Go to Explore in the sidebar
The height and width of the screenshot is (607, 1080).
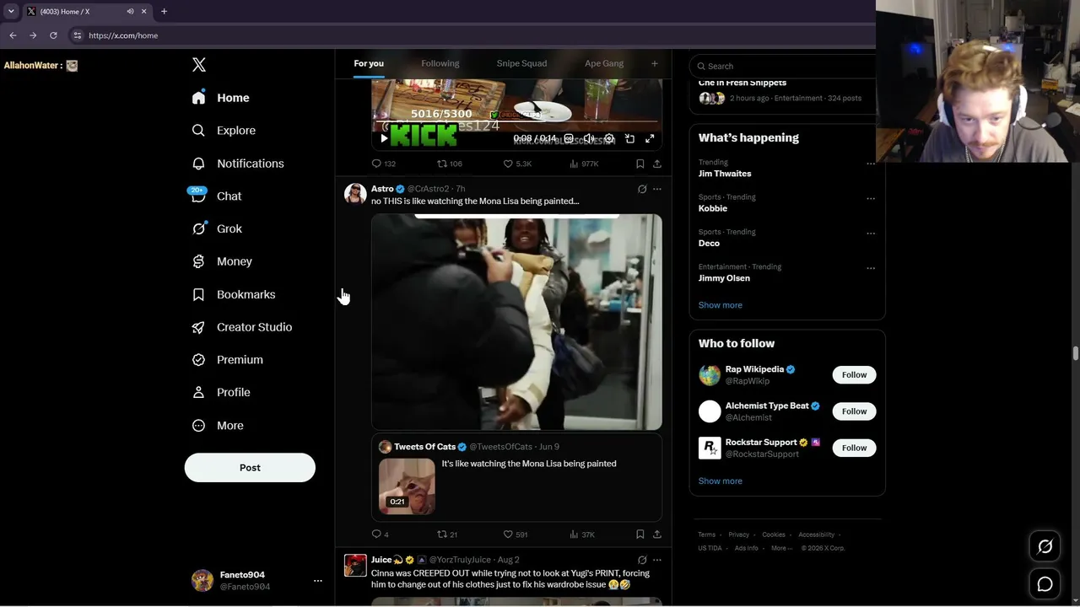[224, 131]
